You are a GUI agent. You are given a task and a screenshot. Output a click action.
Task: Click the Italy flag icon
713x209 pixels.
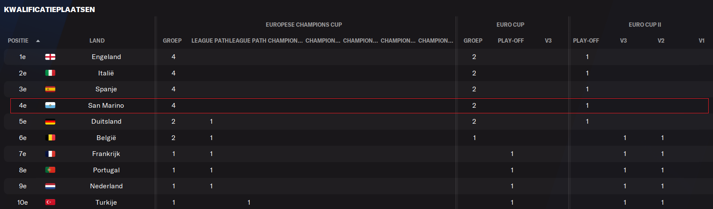50,73
